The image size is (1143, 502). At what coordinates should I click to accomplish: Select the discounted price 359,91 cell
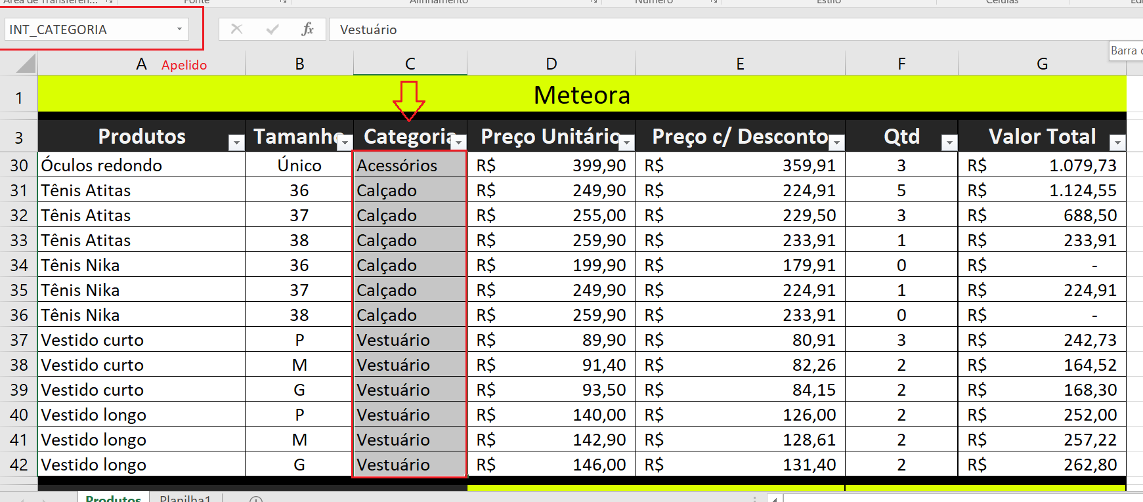click(740, 165)
